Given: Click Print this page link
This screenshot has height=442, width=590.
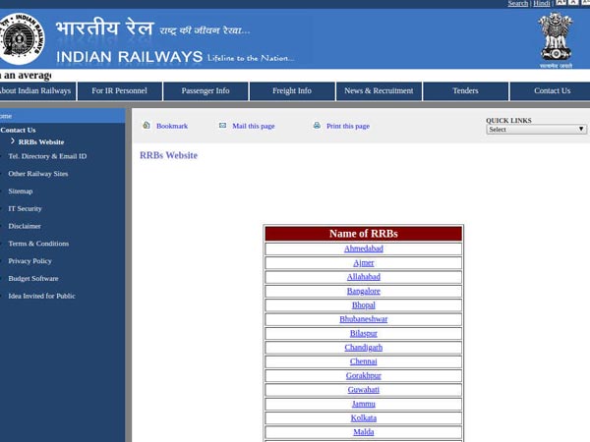Looking at the screenshot, I should point(348,126).
